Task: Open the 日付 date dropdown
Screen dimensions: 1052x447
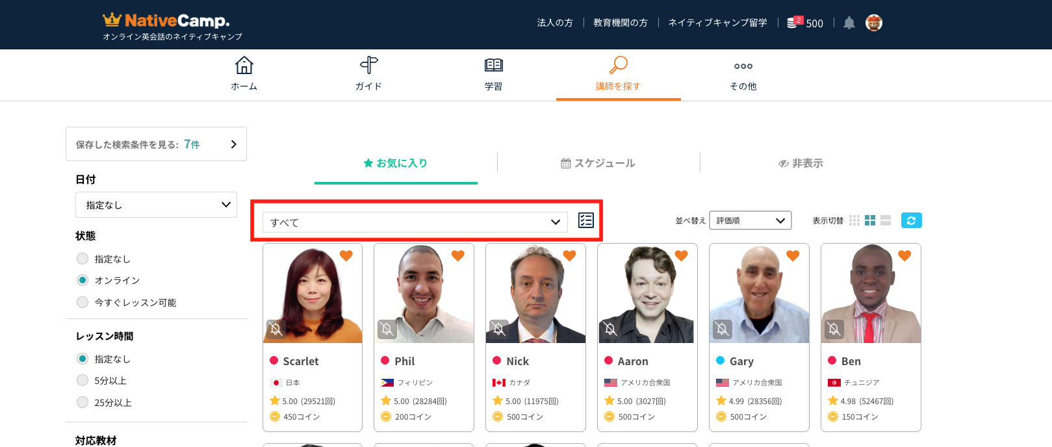Action: pyautogui.click(x=156, y=205)
